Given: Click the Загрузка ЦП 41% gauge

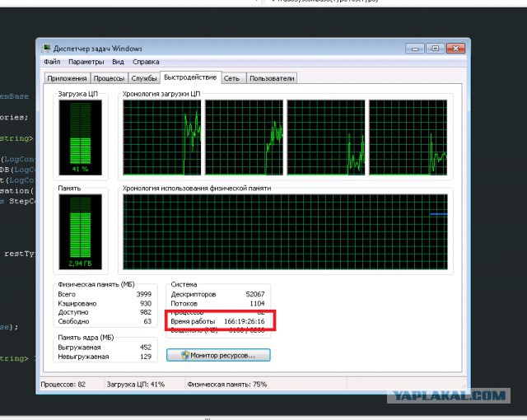Looking at the screenshot, I should [80, 137].
